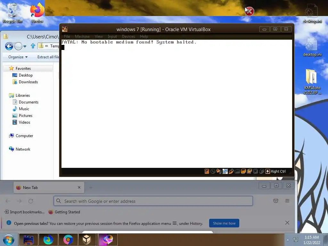This screenshot has height=246, width=328.
Task: Open the Input menu in VirtualBox
Action: pyautogui.click(x=112, y=37)
